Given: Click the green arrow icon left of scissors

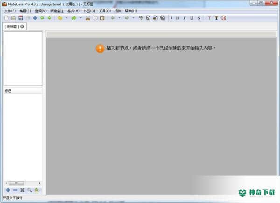Looking at the screenshot, I should pyautogui.click(x=74, y=18).
